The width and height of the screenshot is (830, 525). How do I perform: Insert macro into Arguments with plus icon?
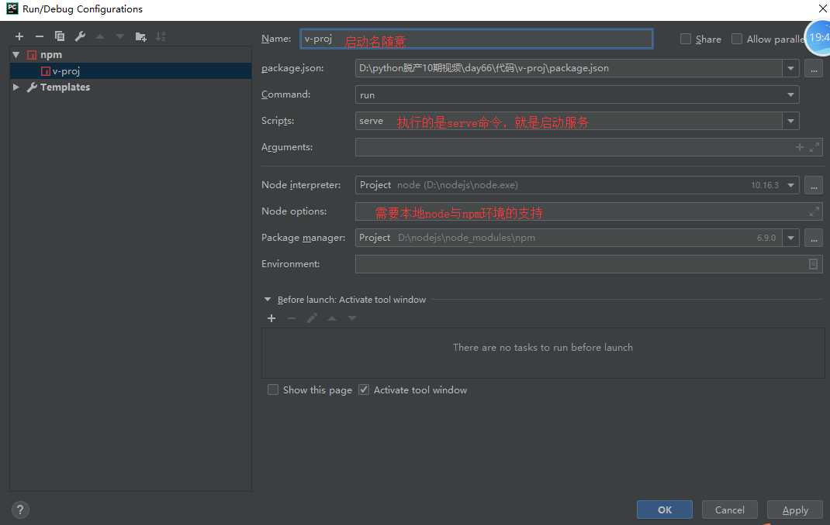800,147
